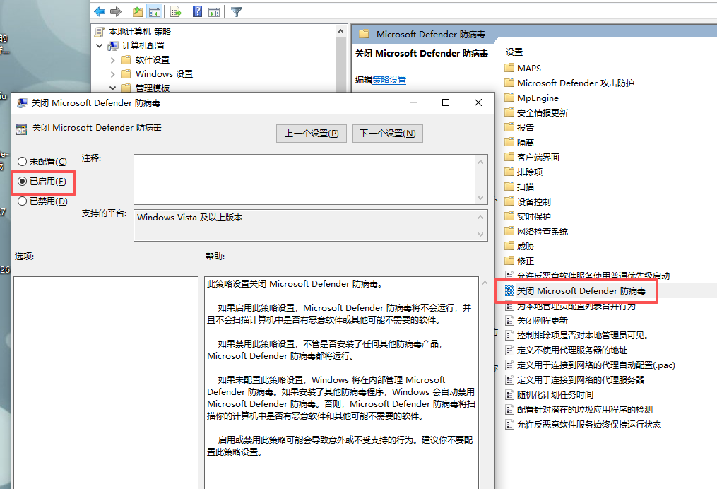
Task: Collapse the 管理模板 tree node
Action: 112,88
